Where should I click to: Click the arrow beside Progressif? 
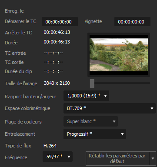tap(122, 134)
